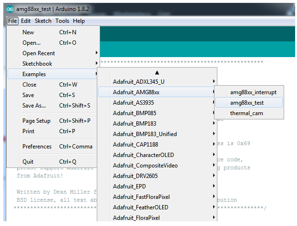Choose Save in the File menu
The image size is (297, 226).
[52, 95]
